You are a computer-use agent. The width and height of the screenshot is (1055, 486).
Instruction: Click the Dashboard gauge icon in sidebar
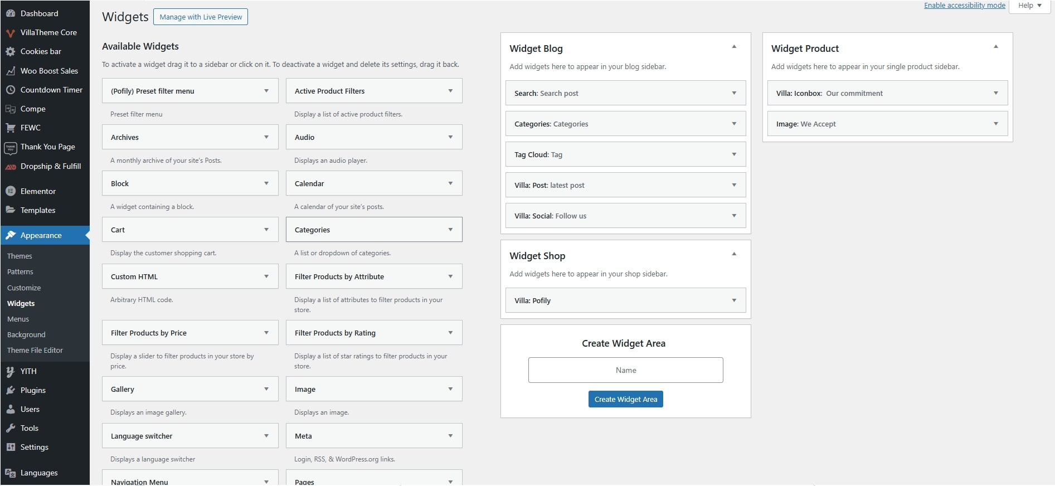coord(10,13)
